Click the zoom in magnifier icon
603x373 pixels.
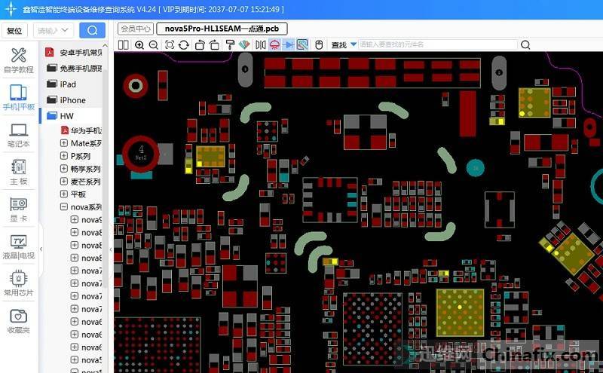(x=139, y=45)
